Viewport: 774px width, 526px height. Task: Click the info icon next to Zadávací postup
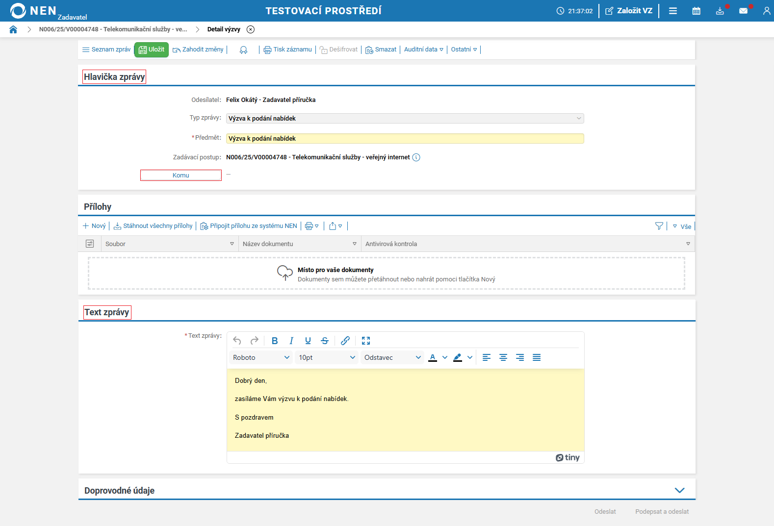point(416,157)
